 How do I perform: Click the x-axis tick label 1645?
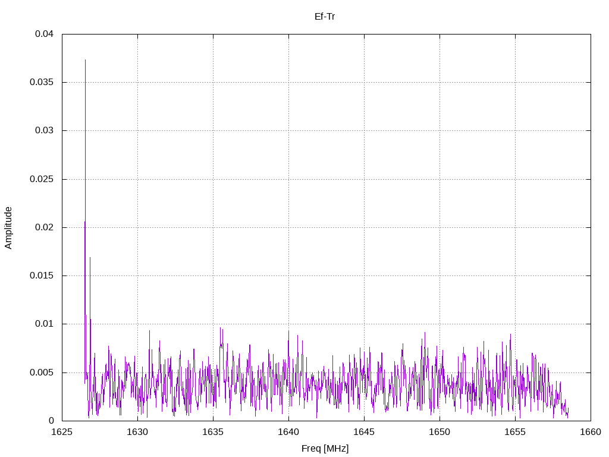364,432
